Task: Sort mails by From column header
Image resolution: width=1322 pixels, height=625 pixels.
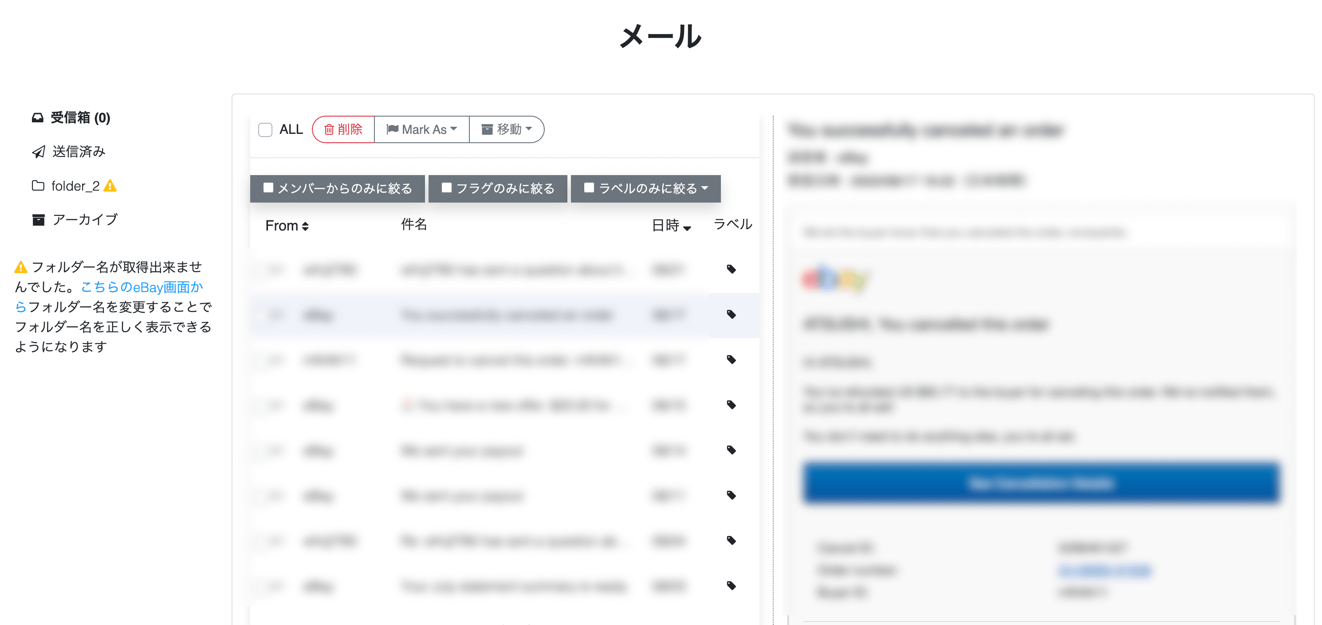Action: coord(287,226)
